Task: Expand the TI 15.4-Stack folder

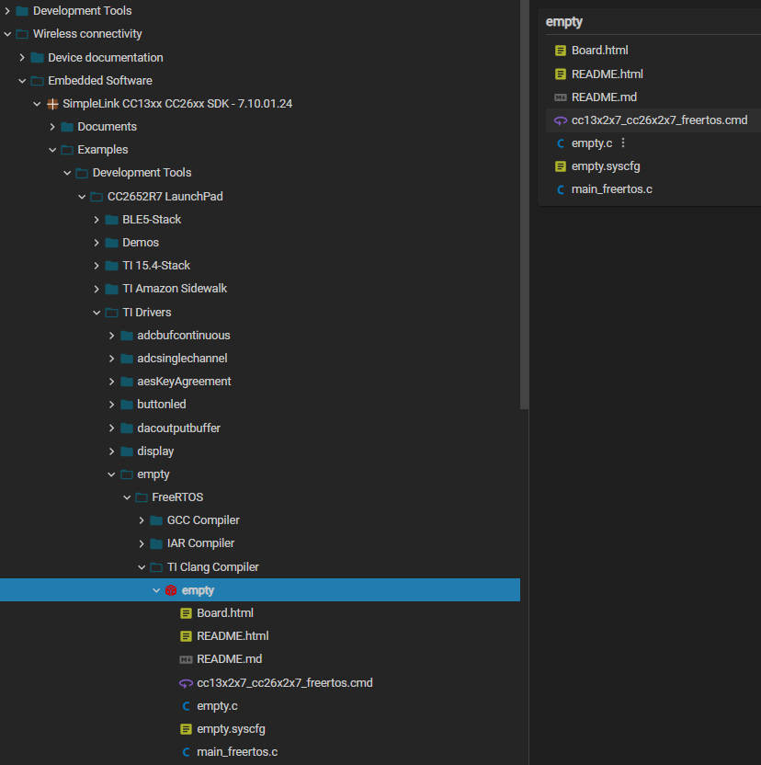Action: (96, 265)
